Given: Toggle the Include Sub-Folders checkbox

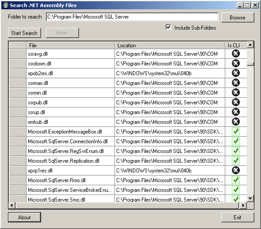Looking at the screenshot, I should (168, 27).
